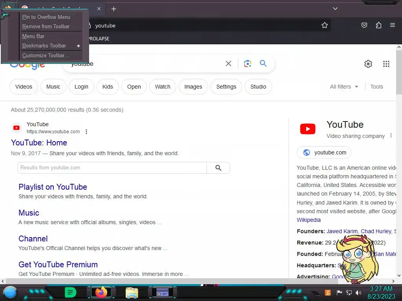Clear the Google search box with X

(228, 63)
